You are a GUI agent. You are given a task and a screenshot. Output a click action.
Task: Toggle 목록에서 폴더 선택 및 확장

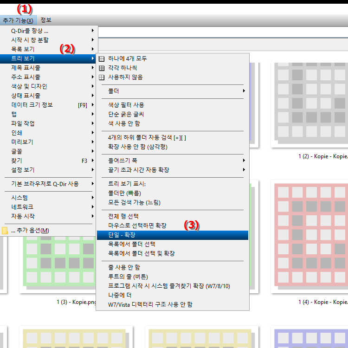[x=173, y=253]
